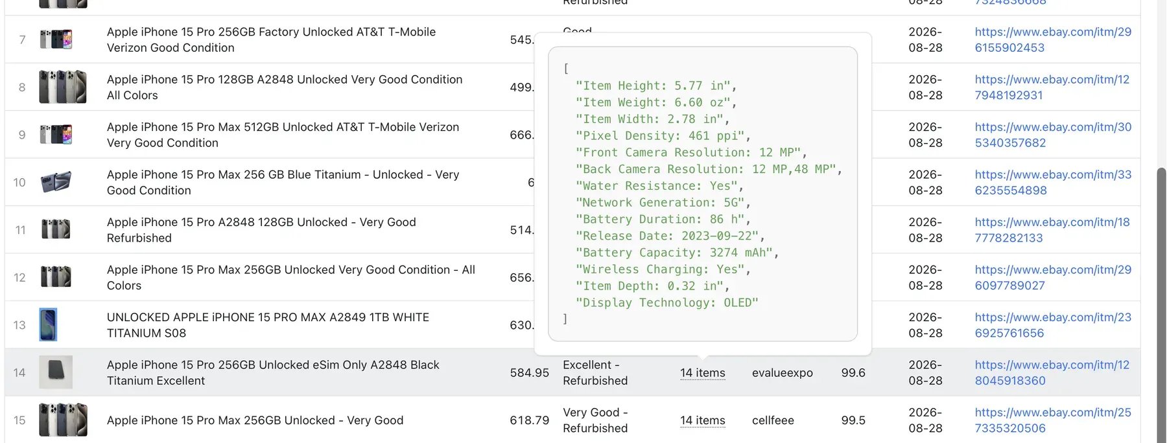Open the eBay link ending 7335320506

click(x=1053, y=420)
